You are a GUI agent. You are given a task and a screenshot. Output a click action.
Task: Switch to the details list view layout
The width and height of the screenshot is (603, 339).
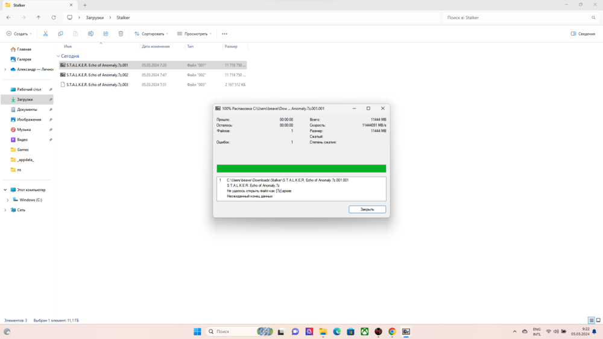click(x=591, y=320)
